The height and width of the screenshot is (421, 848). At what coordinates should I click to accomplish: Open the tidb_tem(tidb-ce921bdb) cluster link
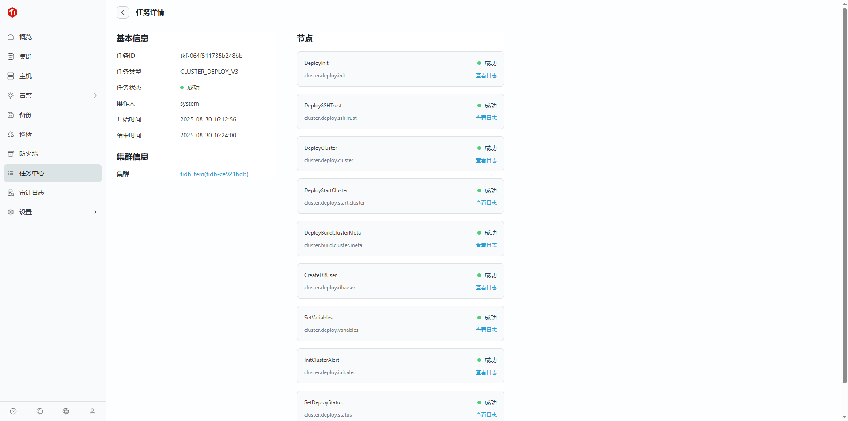point(214,174)
